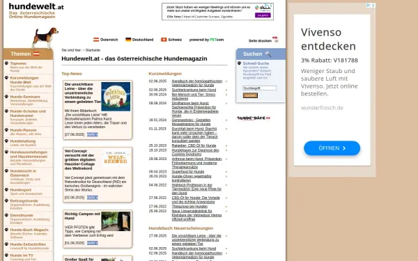Open Ratgeber: CBD Öl für Hunde link
The height and width of the screenshot is (261, 418).
tap(194, 145)
